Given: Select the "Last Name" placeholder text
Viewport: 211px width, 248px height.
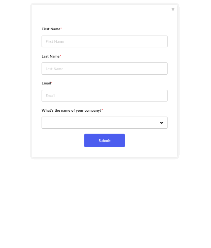Looking at the screenshot, I should 54,69.
